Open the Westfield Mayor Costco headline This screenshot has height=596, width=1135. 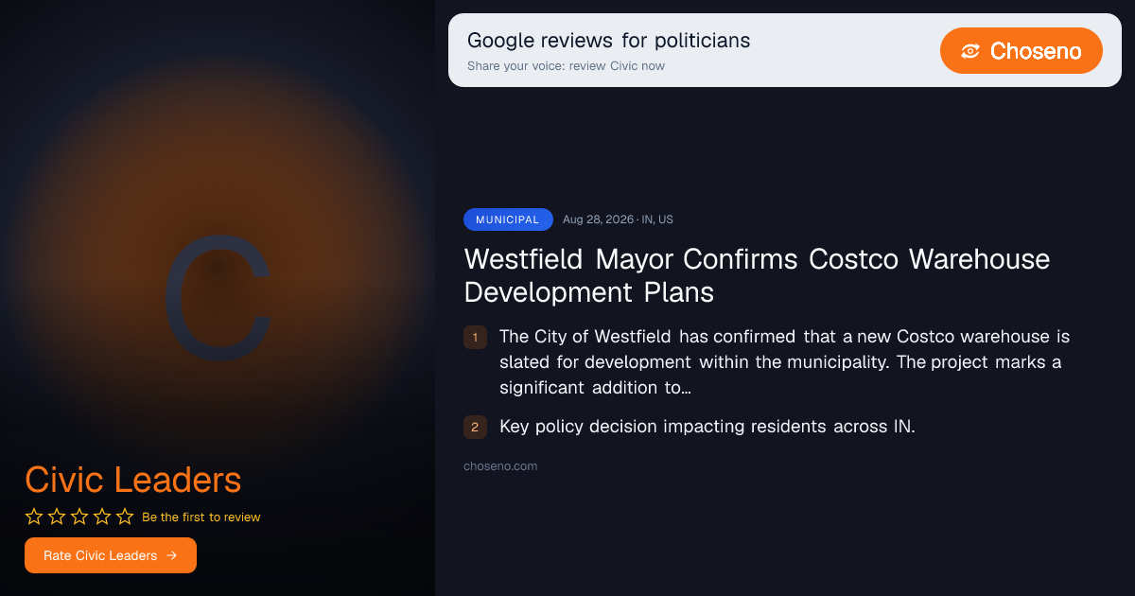point(757,275)
